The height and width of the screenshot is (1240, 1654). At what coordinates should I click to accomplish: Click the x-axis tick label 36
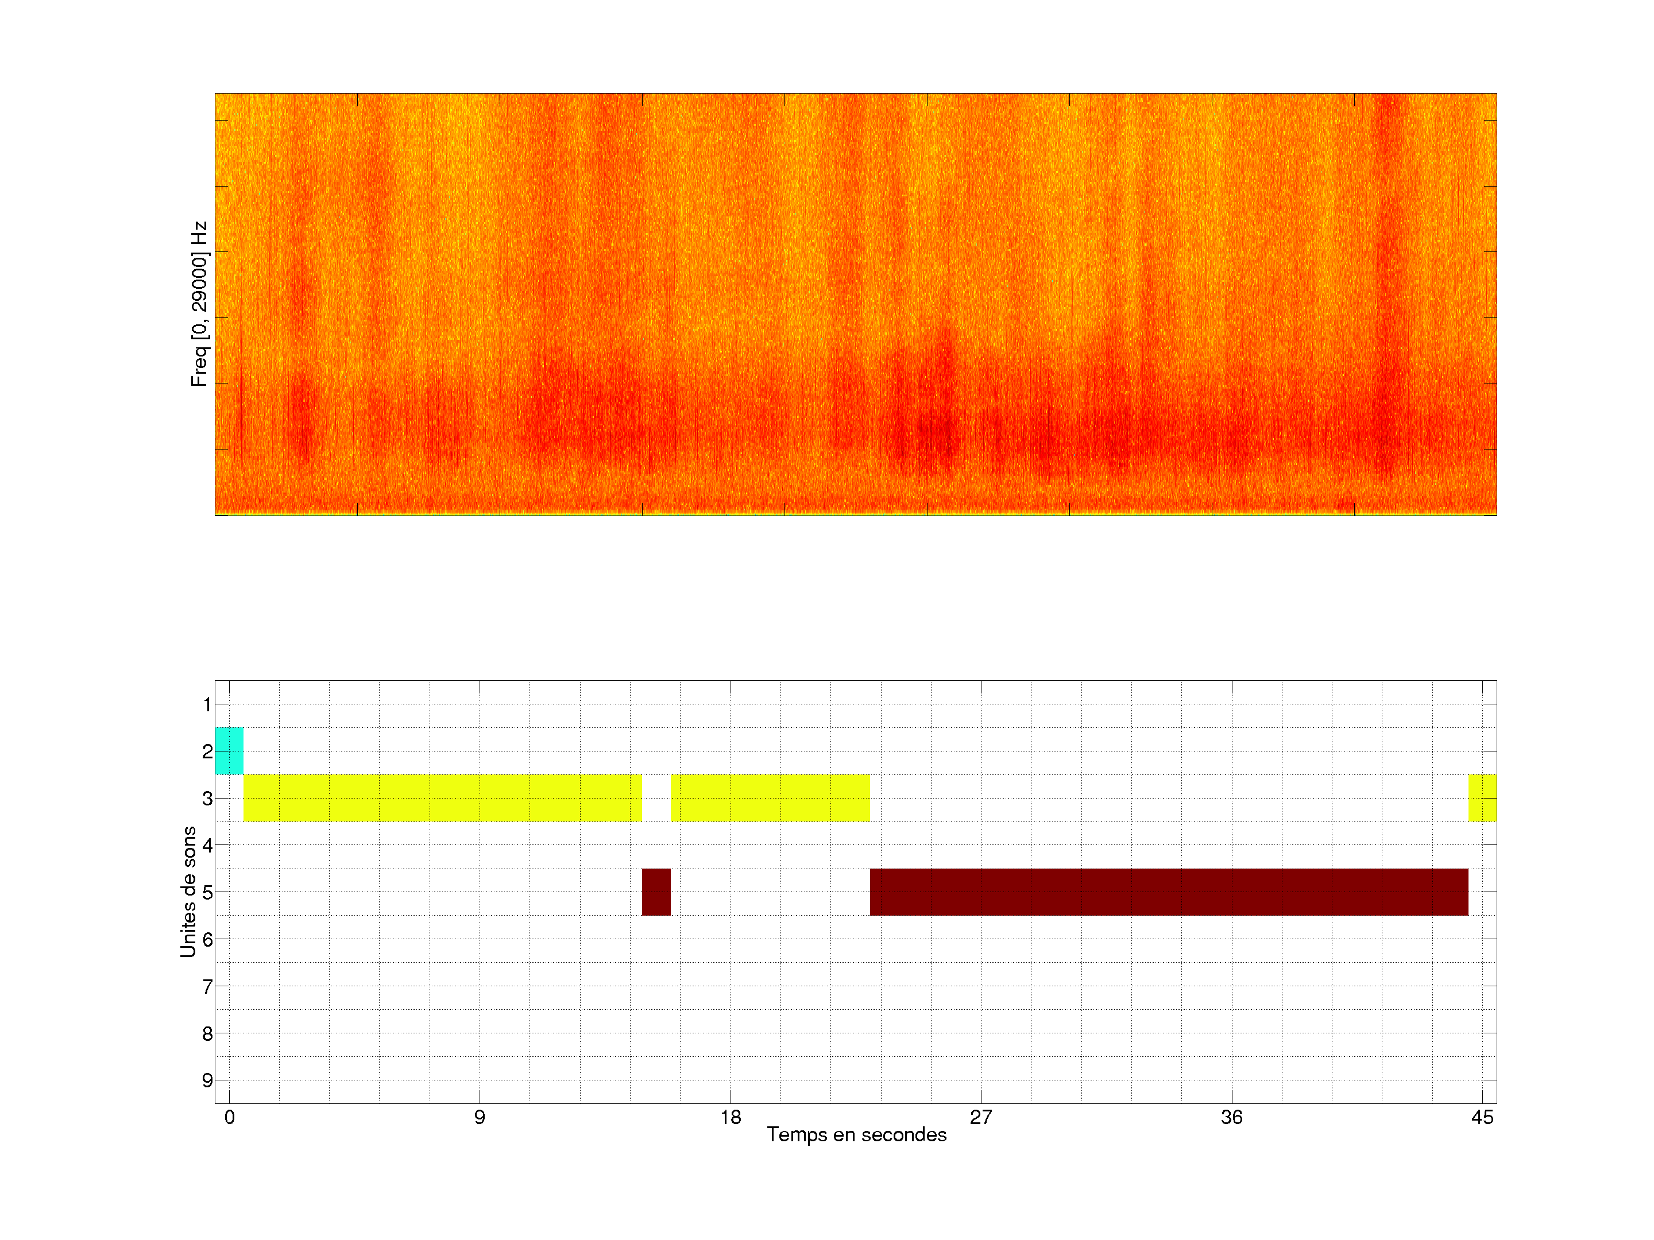(x=1231, y=1117)
